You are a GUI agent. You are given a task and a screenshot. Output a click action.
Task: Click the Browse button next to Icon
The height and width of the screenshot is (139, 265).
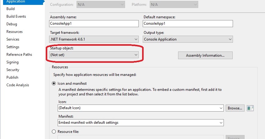(235, 108)
